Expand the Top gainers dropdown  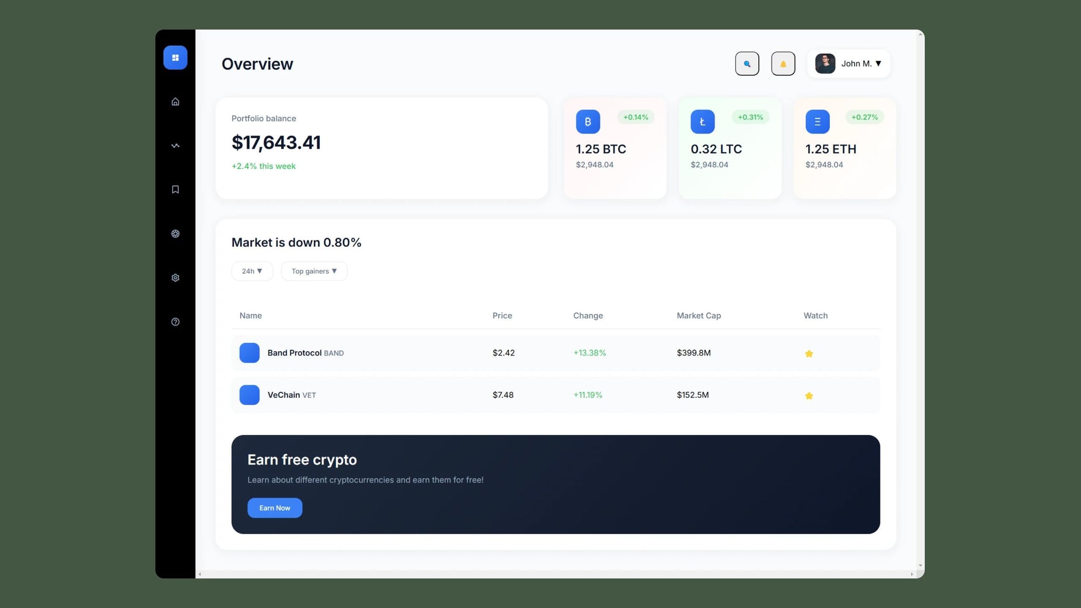coord(314,271)
